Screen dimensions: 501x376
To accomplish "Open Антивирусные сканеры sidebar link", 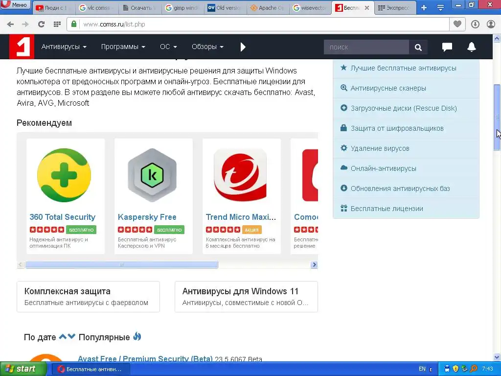I will click(388, 88).
